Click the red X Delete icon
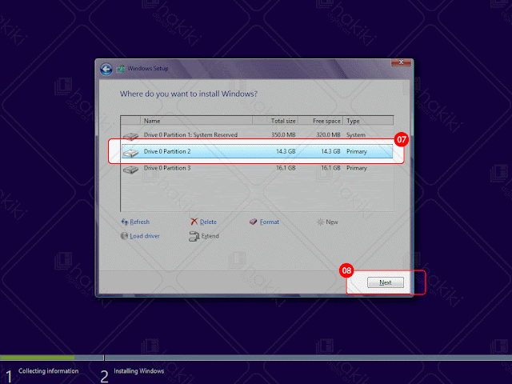 coord(194,222)
